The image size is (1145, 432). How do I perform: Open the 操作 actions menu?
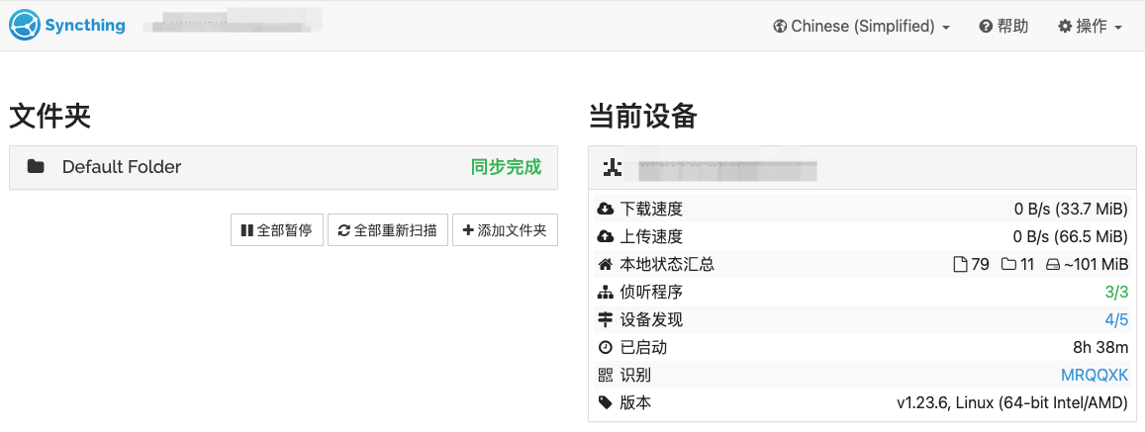click(1090, 27)
